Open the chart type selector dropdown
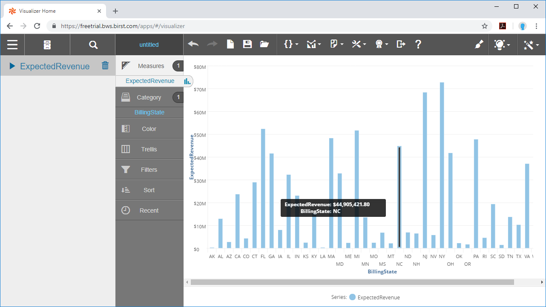Viewport: 546px width, 307px height. [x=312, y=44]
